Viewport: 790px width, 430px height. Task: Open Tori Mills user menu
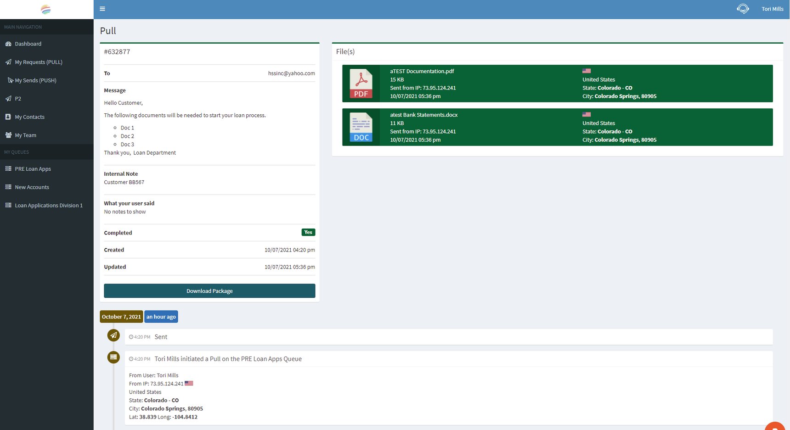tap(772, 9)
